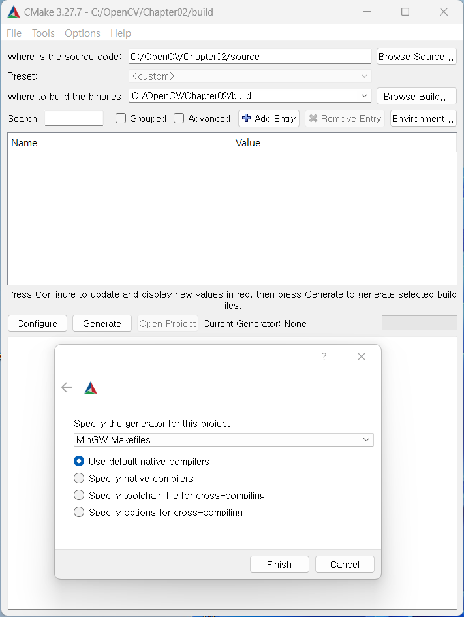Select Use default native compilers
This screenshot has width=464, height=617.
tap(79, 461)
